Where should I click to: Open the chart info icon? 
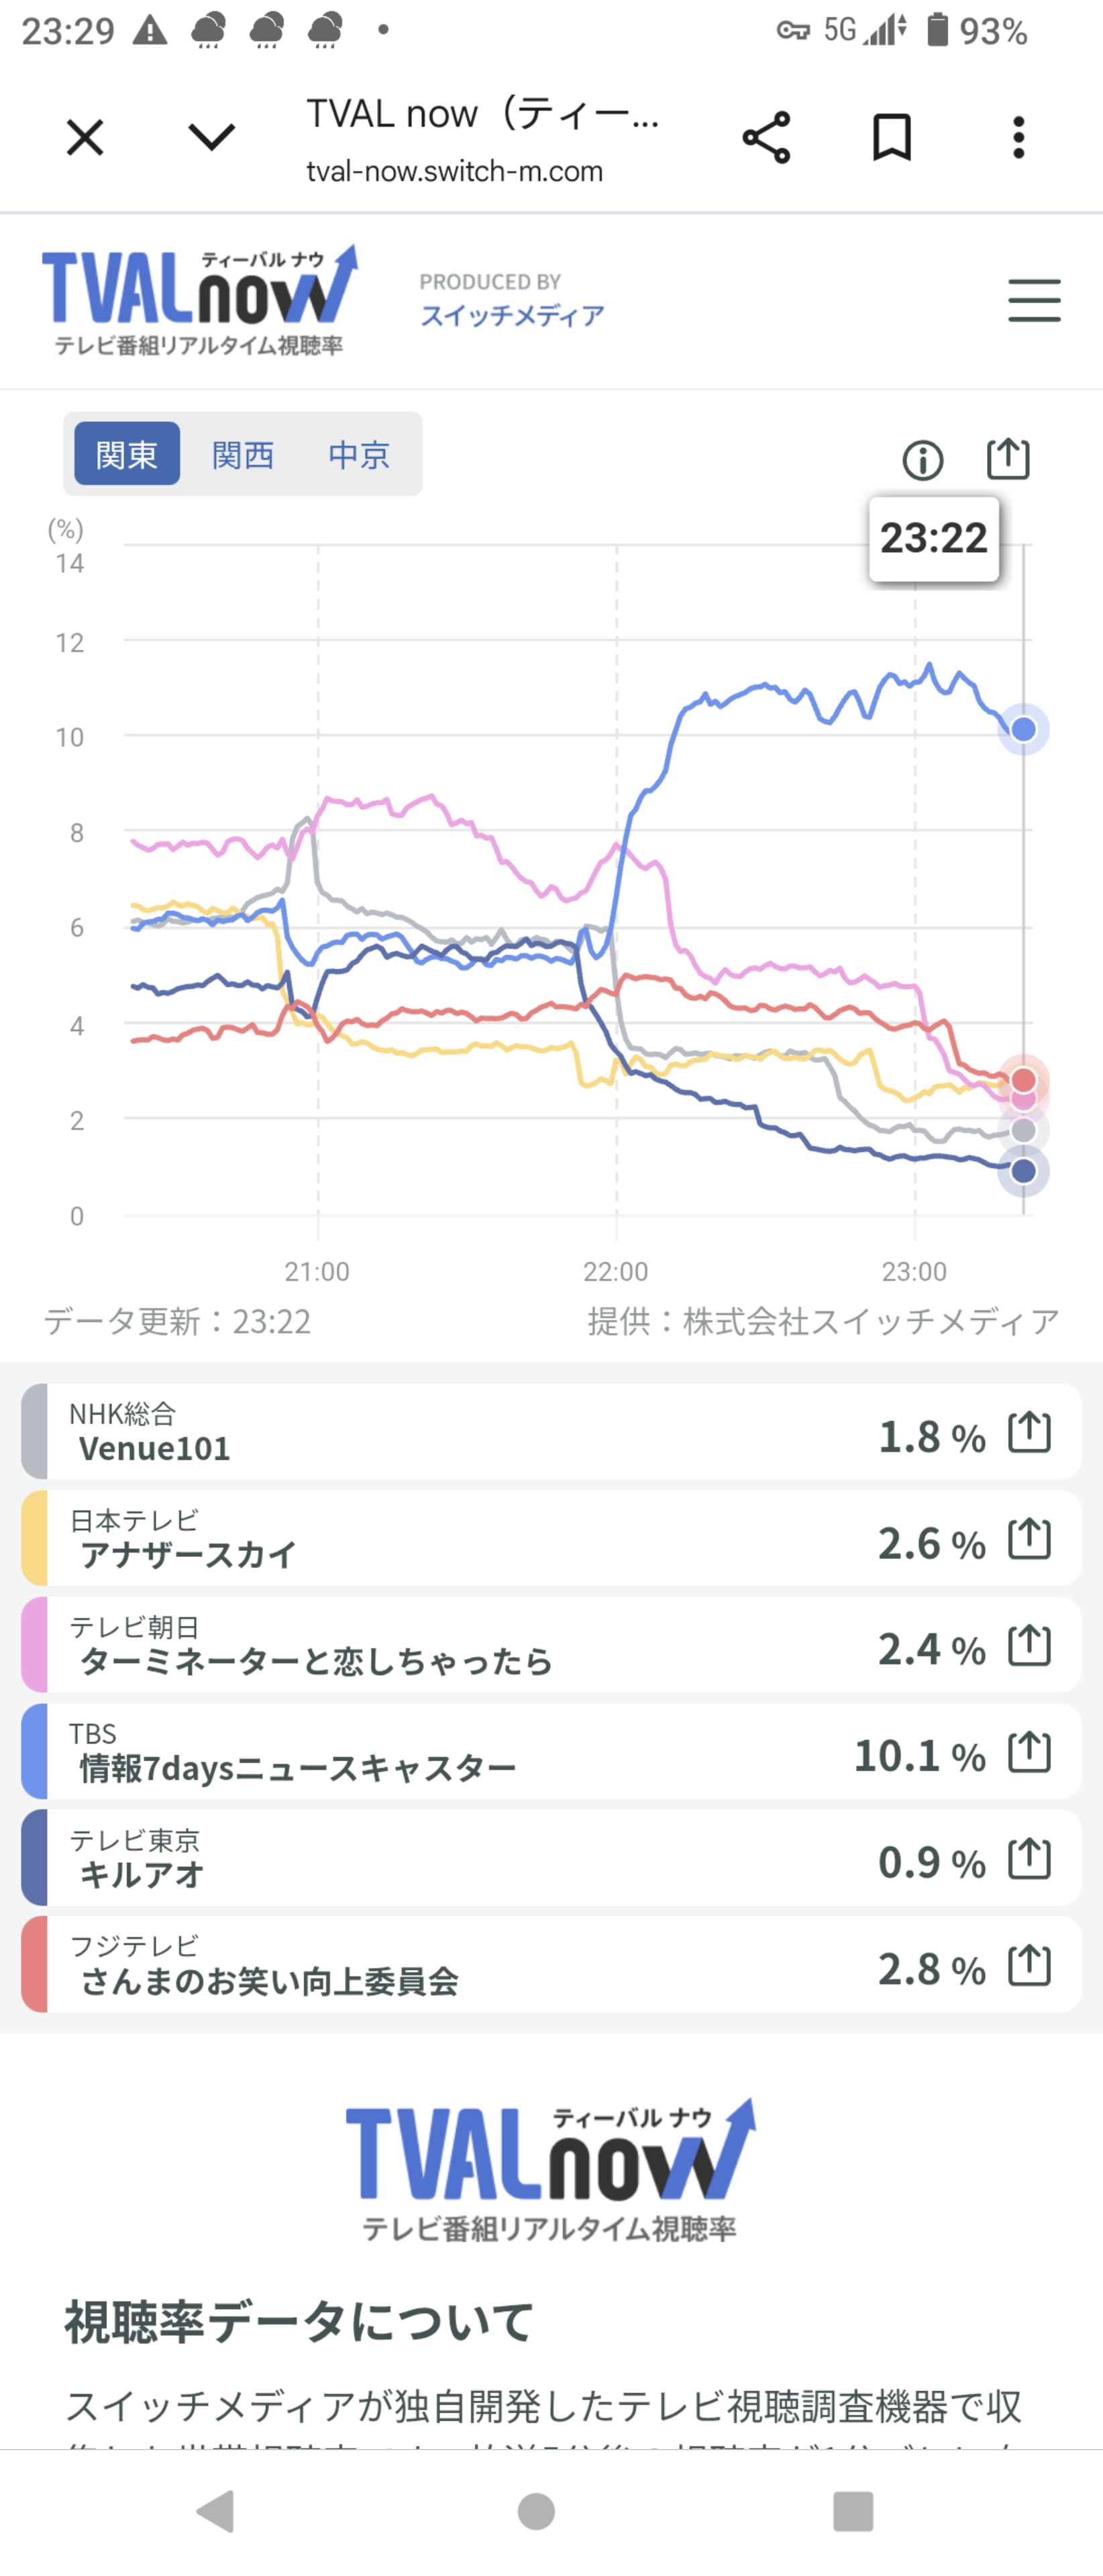pyautogui.click(x=922, y=460)
